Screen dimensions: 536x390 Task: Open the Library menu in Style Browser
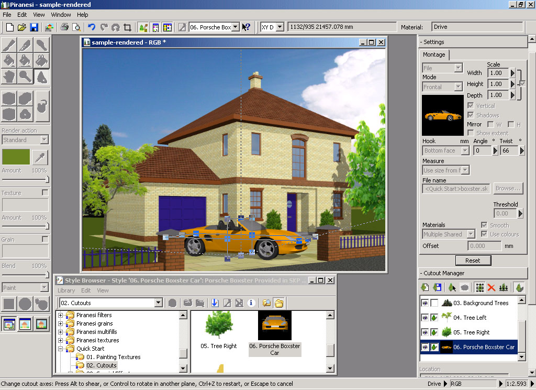(x=66, y=290)
